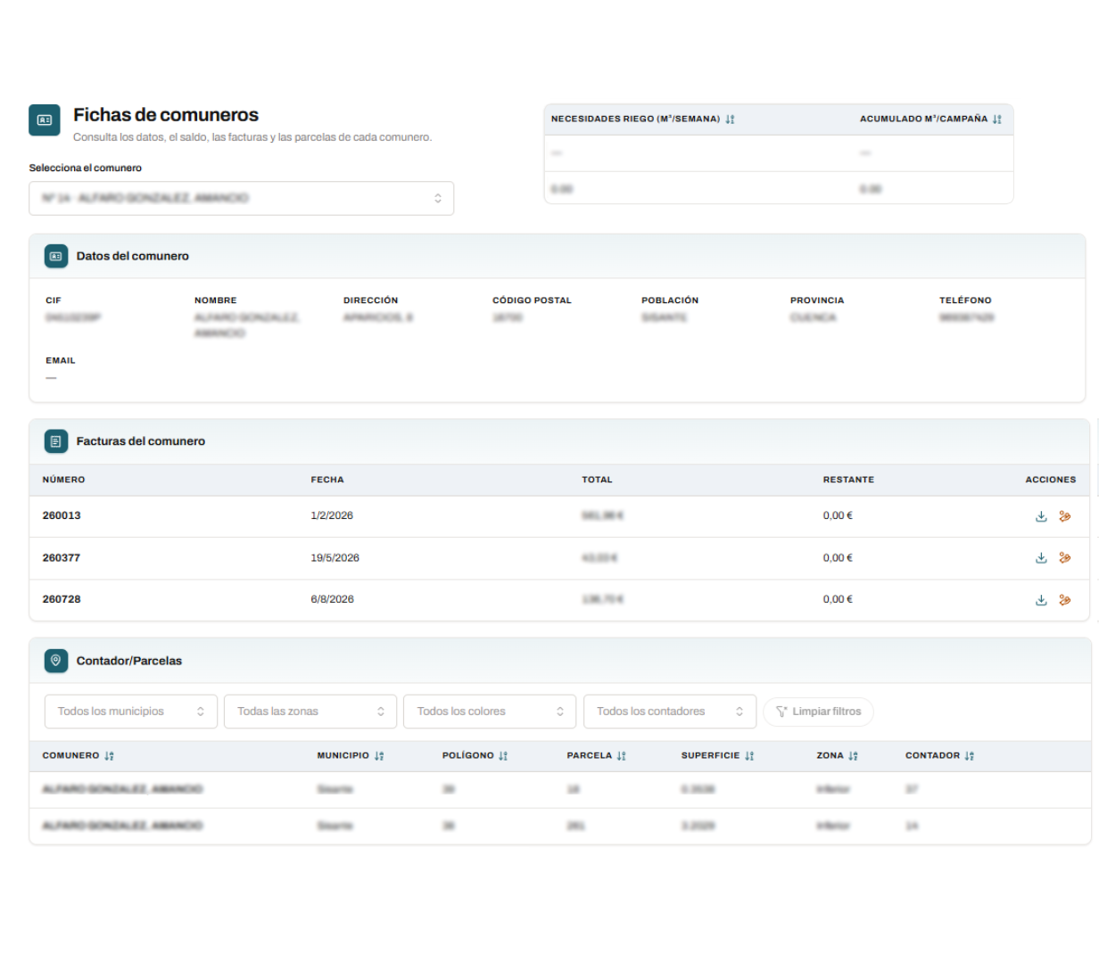This screenshot has width=1099, height=963.
Task: Sort parcels table by Zona
Action: coord(853,756)
